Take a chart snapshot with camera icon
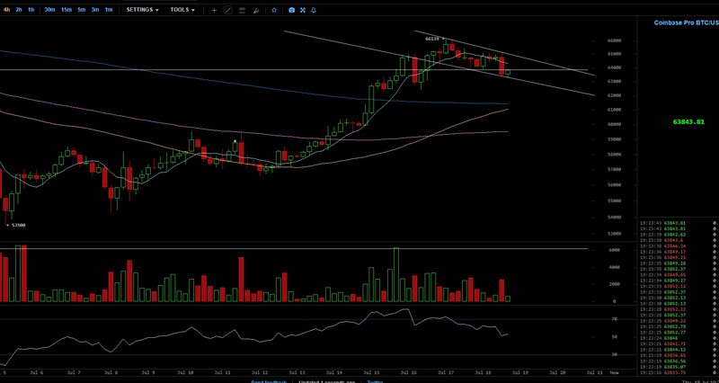 291,10
